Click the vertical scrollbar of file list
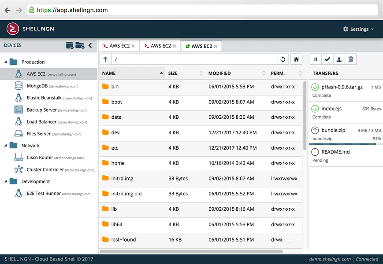This screenshot has height=264, width=383. point(305,116)
